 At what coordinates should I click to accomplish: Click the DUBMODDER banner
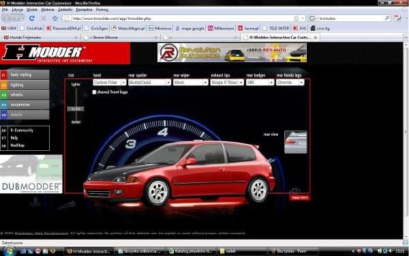31,174
